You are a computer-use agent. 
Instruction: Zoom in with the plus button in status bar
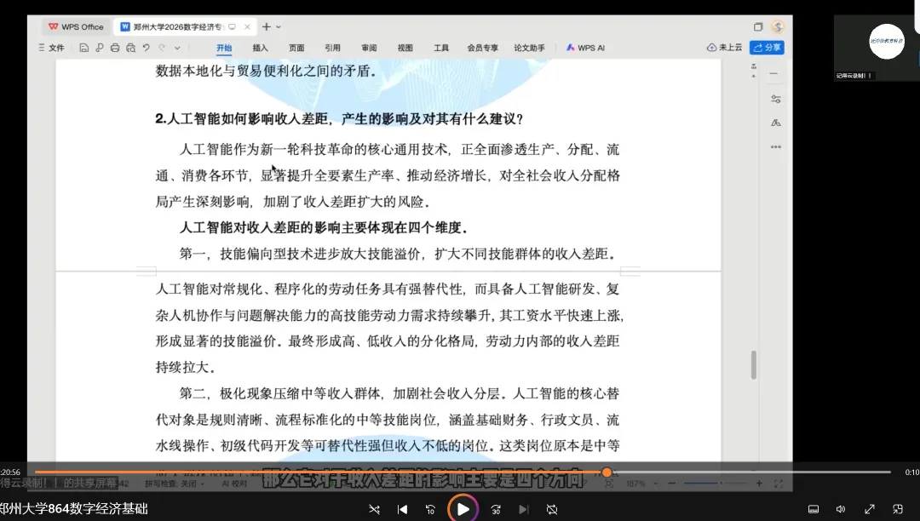[x=759, y=484]
